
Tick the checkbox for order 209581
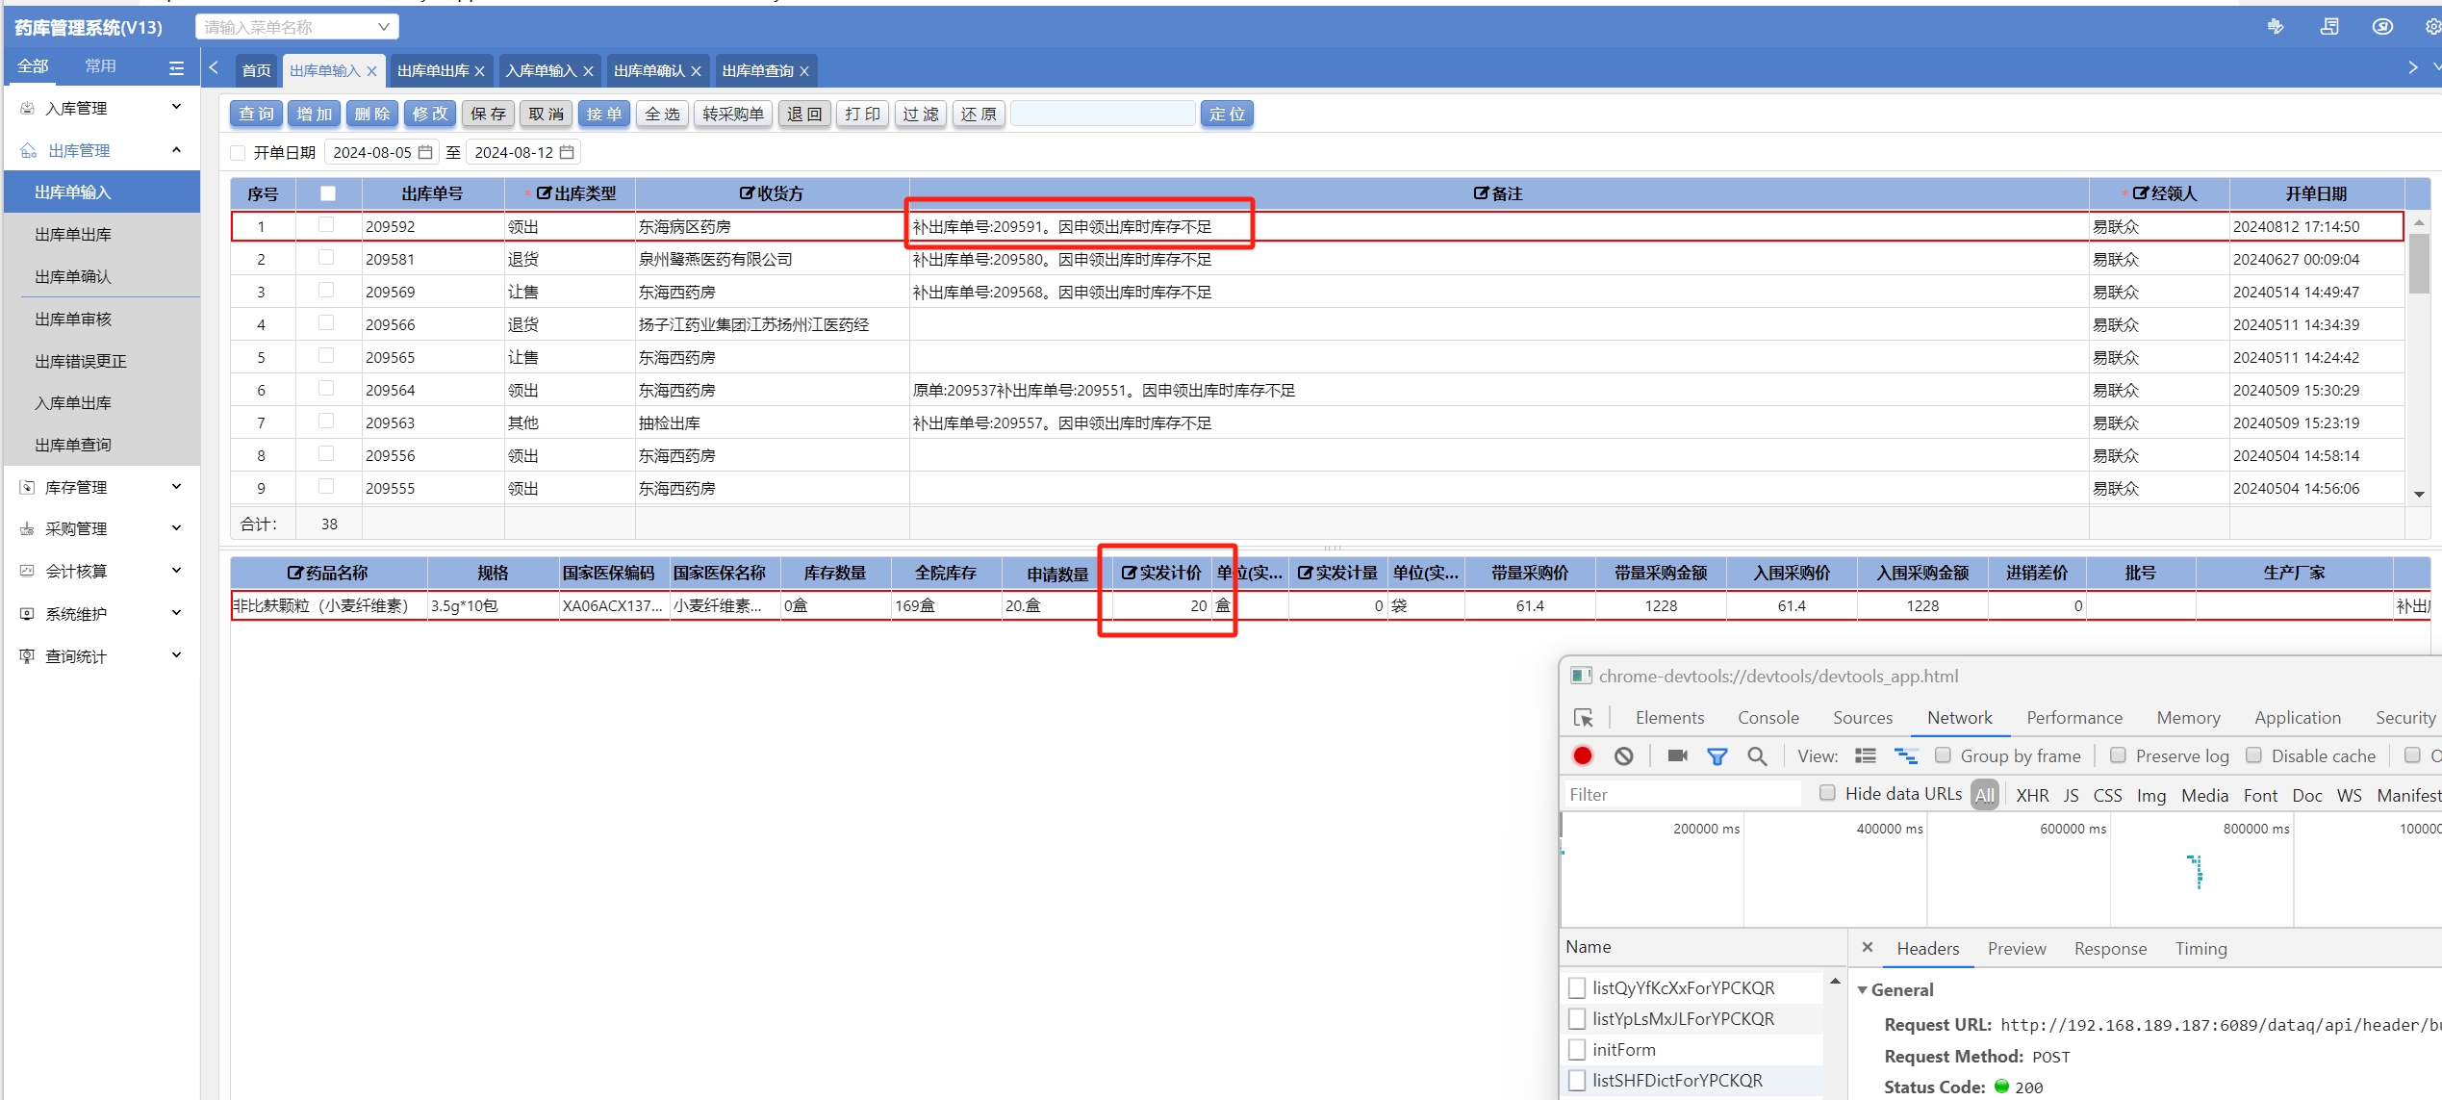point(326,258)
